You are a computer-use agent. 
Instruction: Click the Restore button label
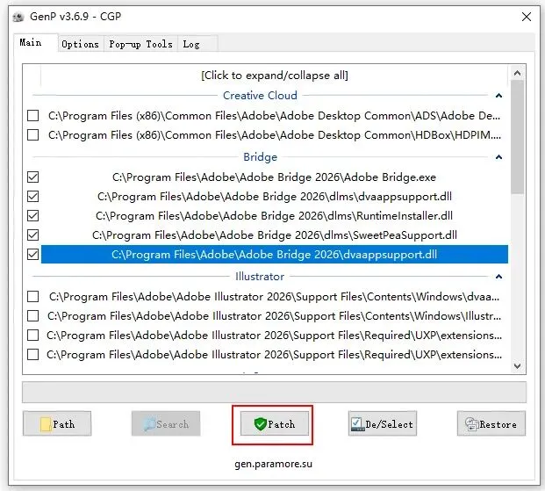pos(498,424)
